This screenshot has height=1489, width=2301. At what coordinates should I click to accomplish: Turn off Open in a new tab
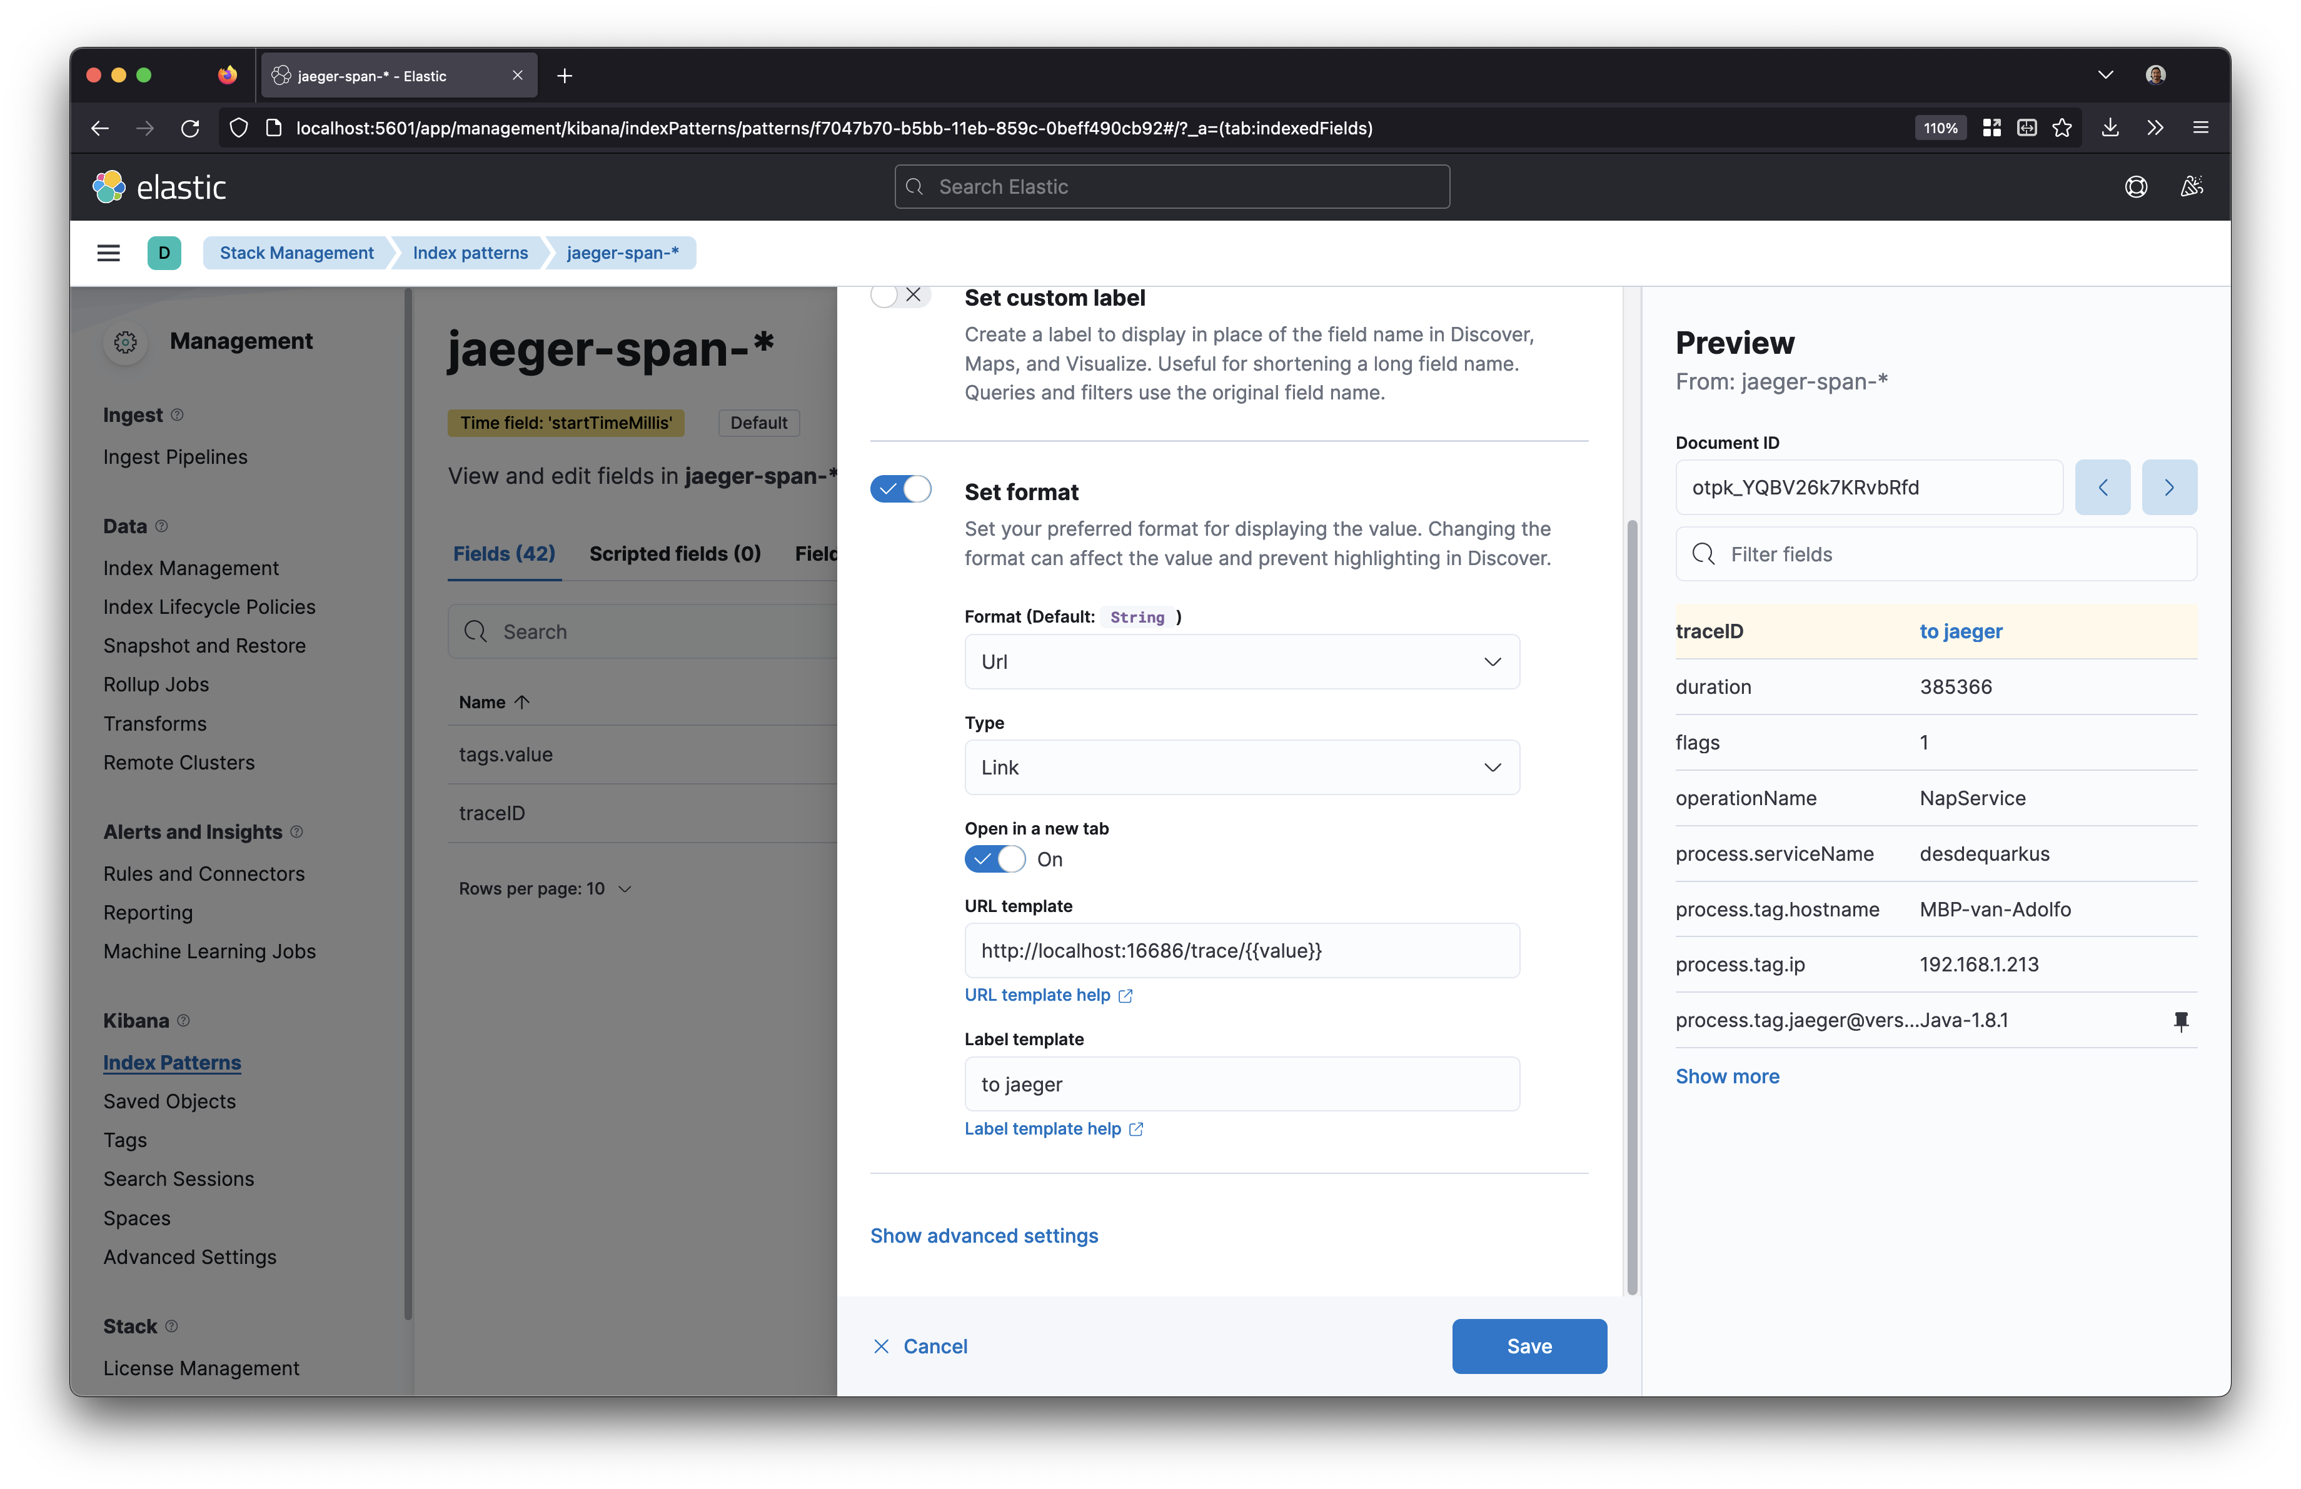pyautogui.click(x=995, y=859)
